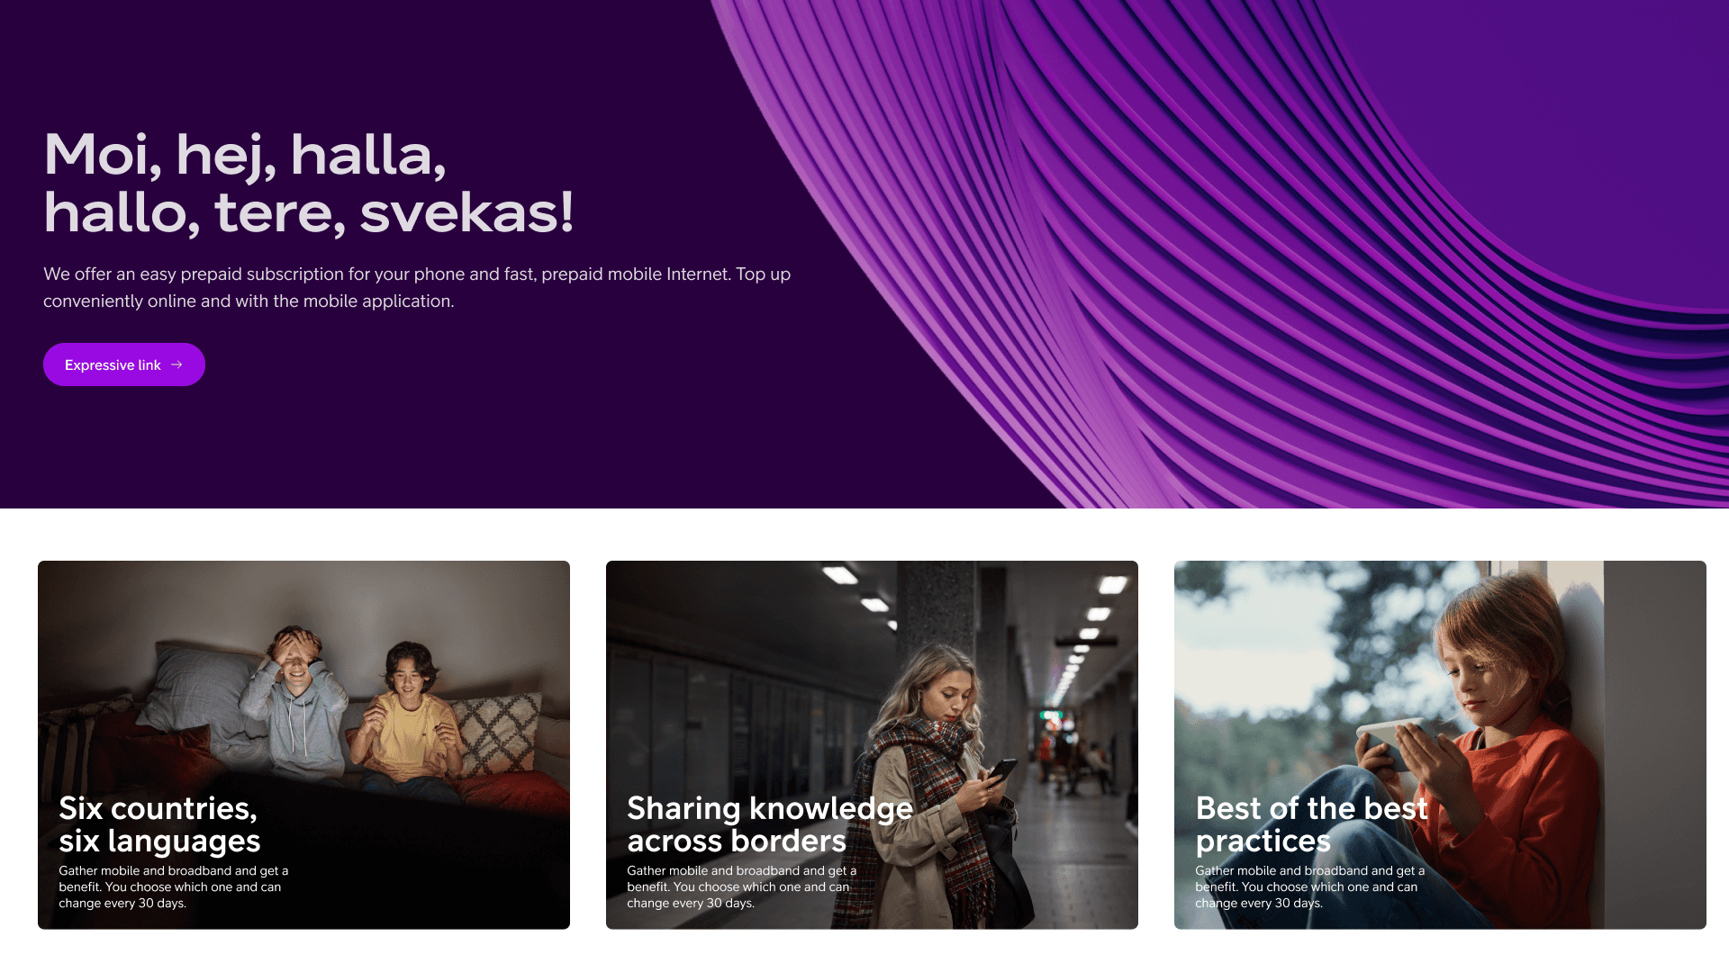The height and width of the screenshot is (972, 1729).
Task: Click description text under Six countries heading
Action: coord(174,886)
